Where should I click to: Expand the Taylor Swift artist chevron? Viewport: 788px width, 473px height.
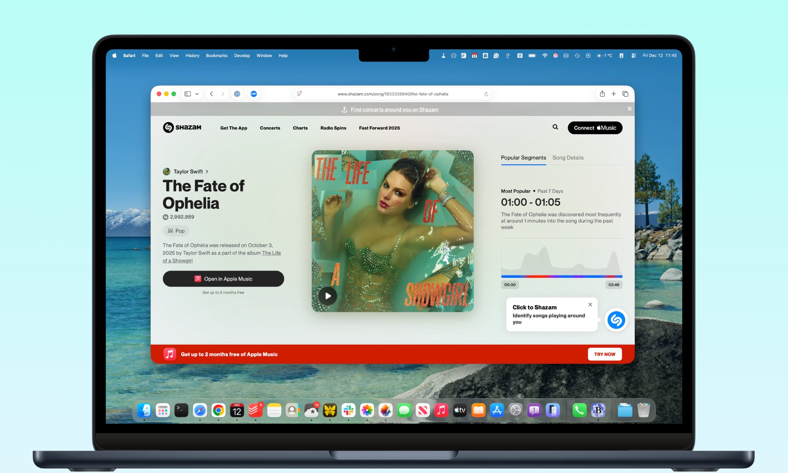click(x=207, y=171)
